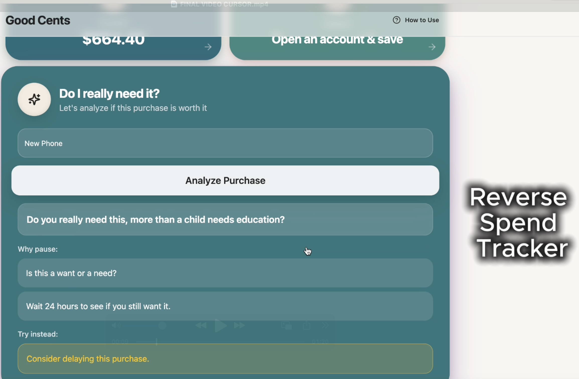Click the arrow on the $664.40 card
This screenshot has height=379, width=579.
(208, 47)
